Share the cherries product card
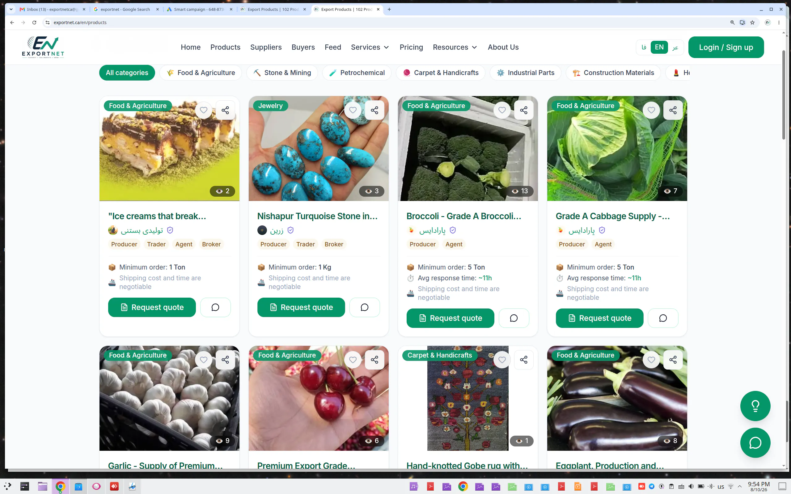The height and width of the screenshot is (494, 791). (374, 360)
